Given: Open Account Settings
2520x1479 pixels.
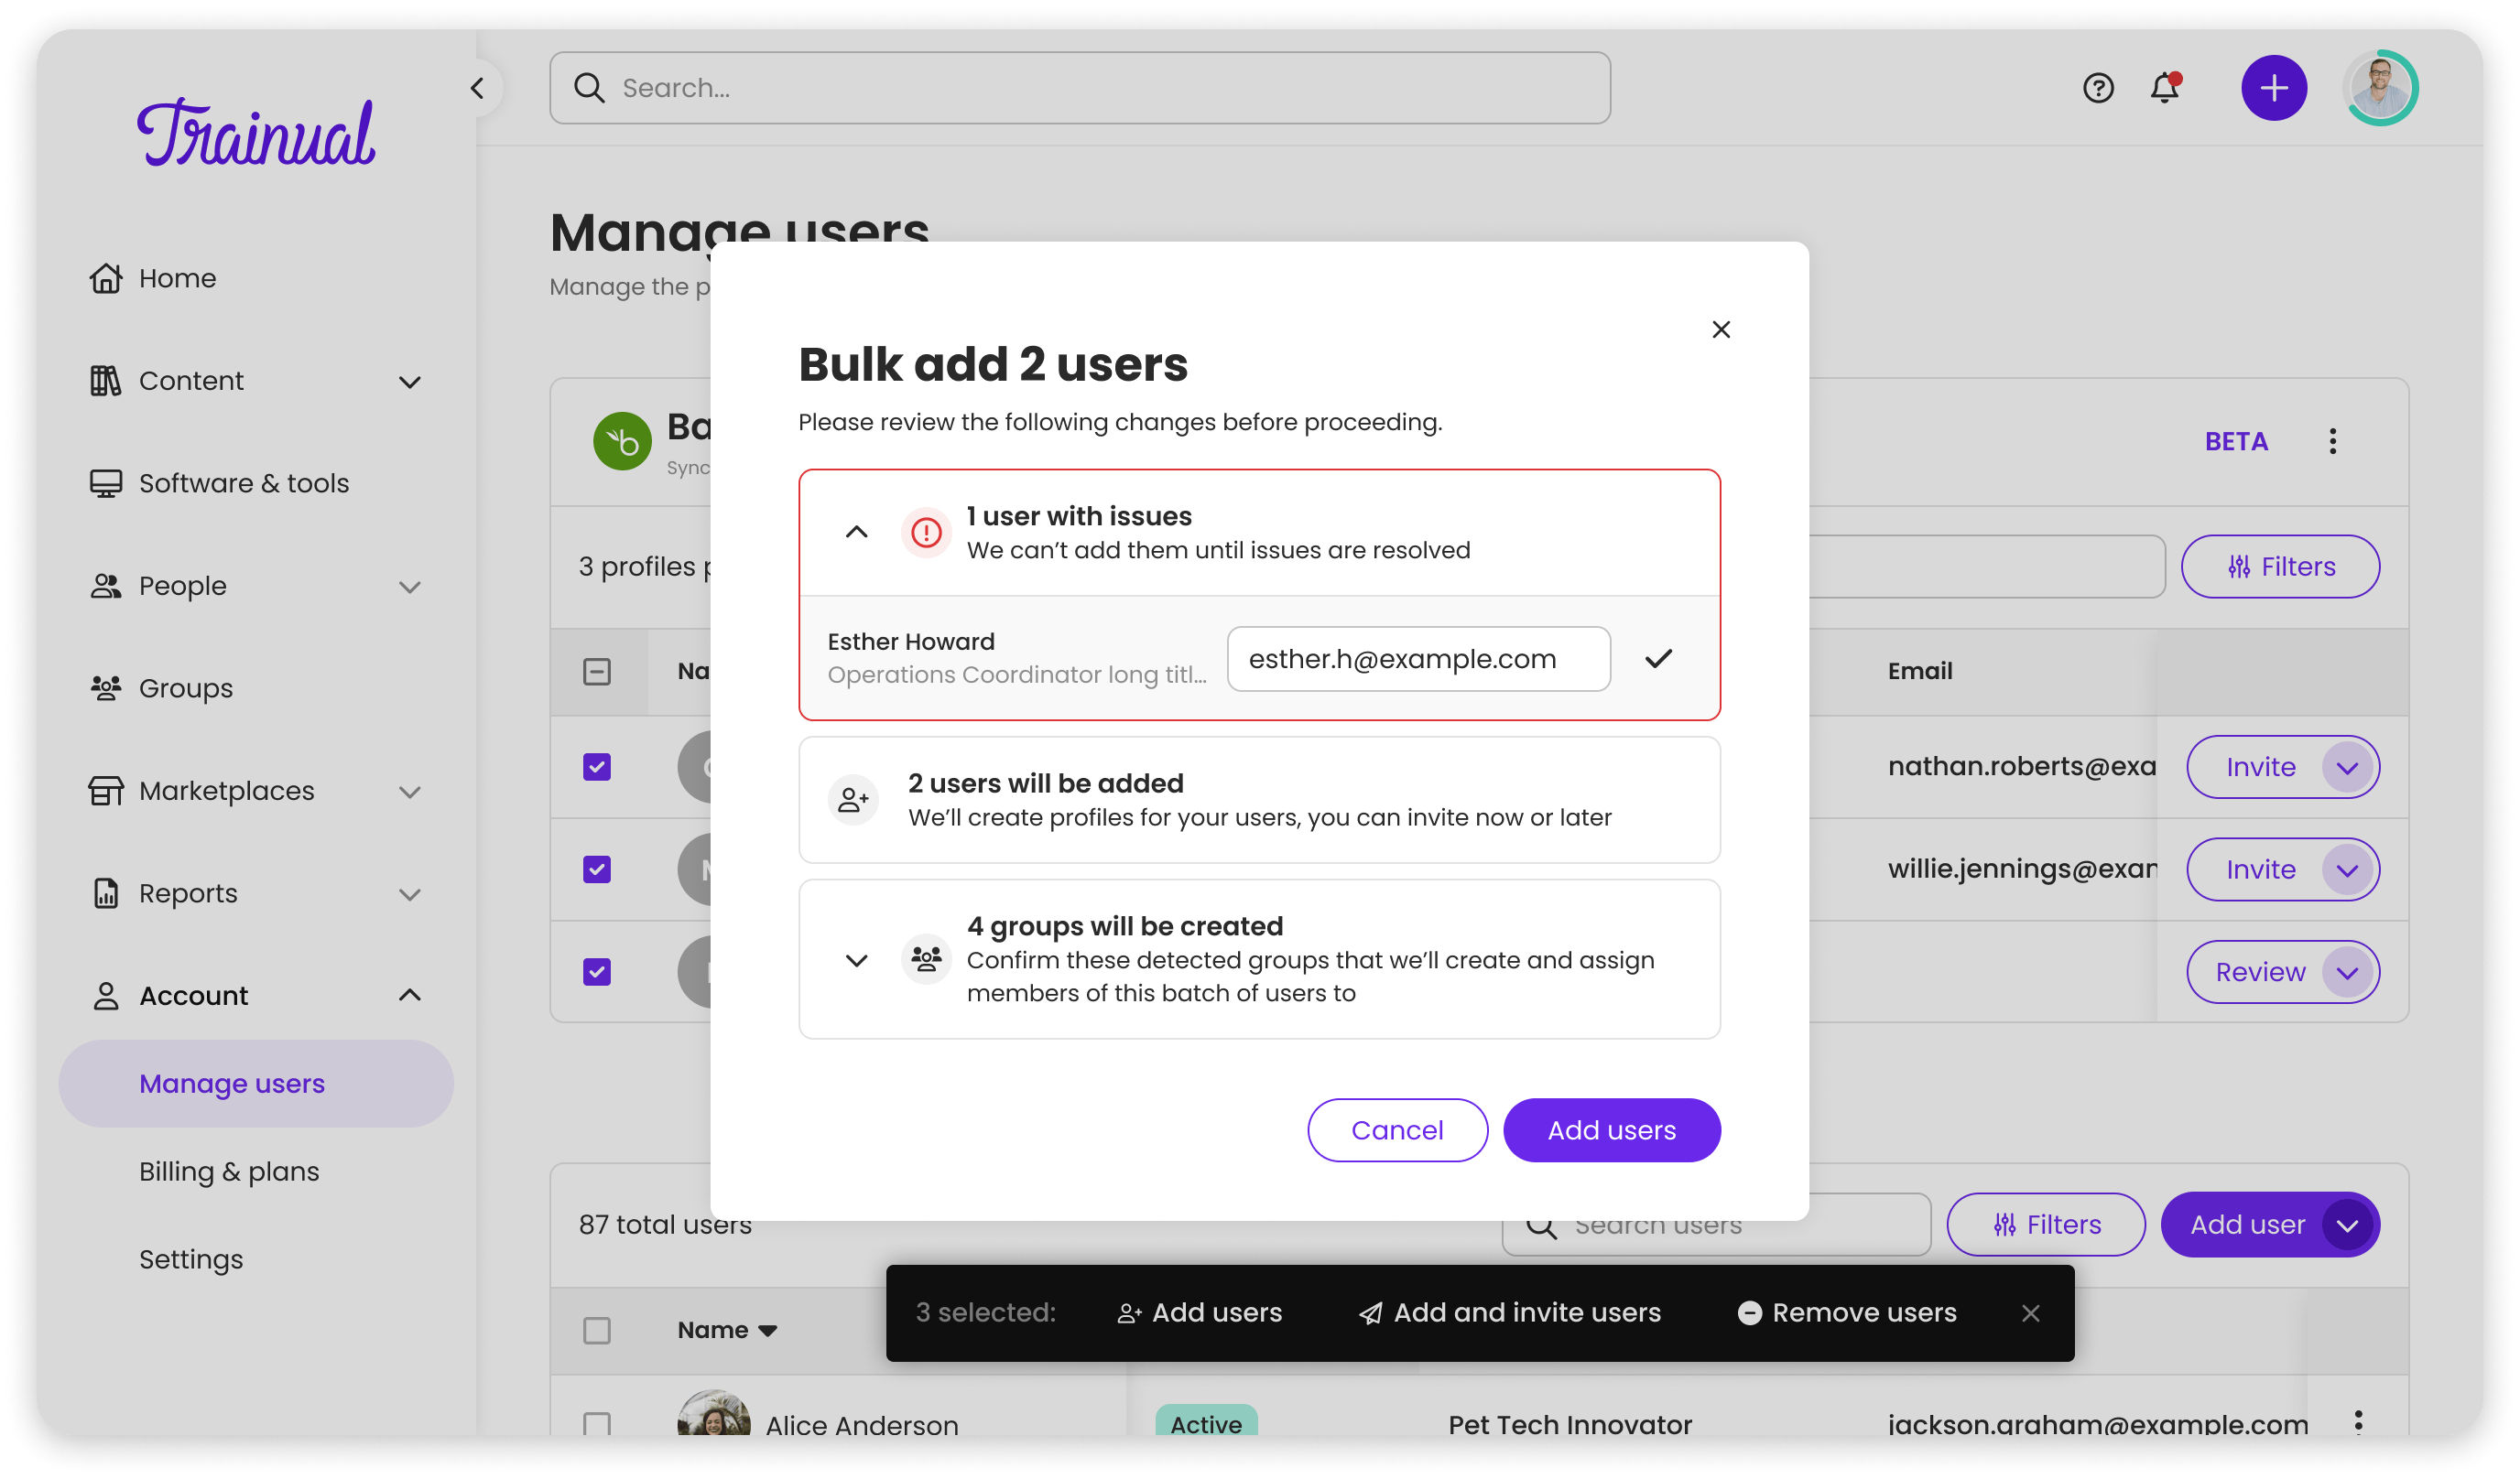Looking at the screenshot, I should tap(191, 1259).
